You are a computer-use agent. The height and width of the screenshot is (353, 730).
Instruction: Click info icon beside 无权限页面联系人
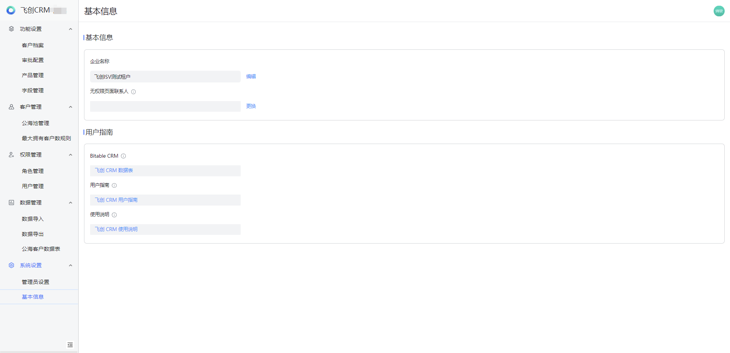tap(133, 92)
